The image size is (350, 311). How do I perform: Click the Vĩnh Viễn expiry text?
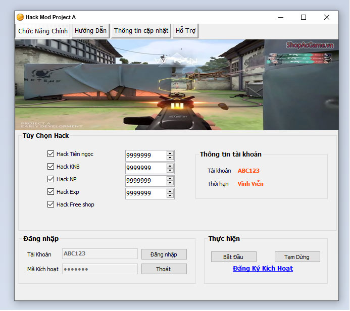(251, 184)
